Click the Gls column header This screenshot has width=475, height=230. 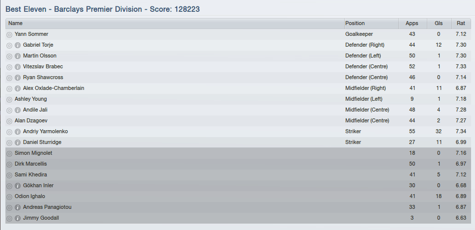pos(439,23)
